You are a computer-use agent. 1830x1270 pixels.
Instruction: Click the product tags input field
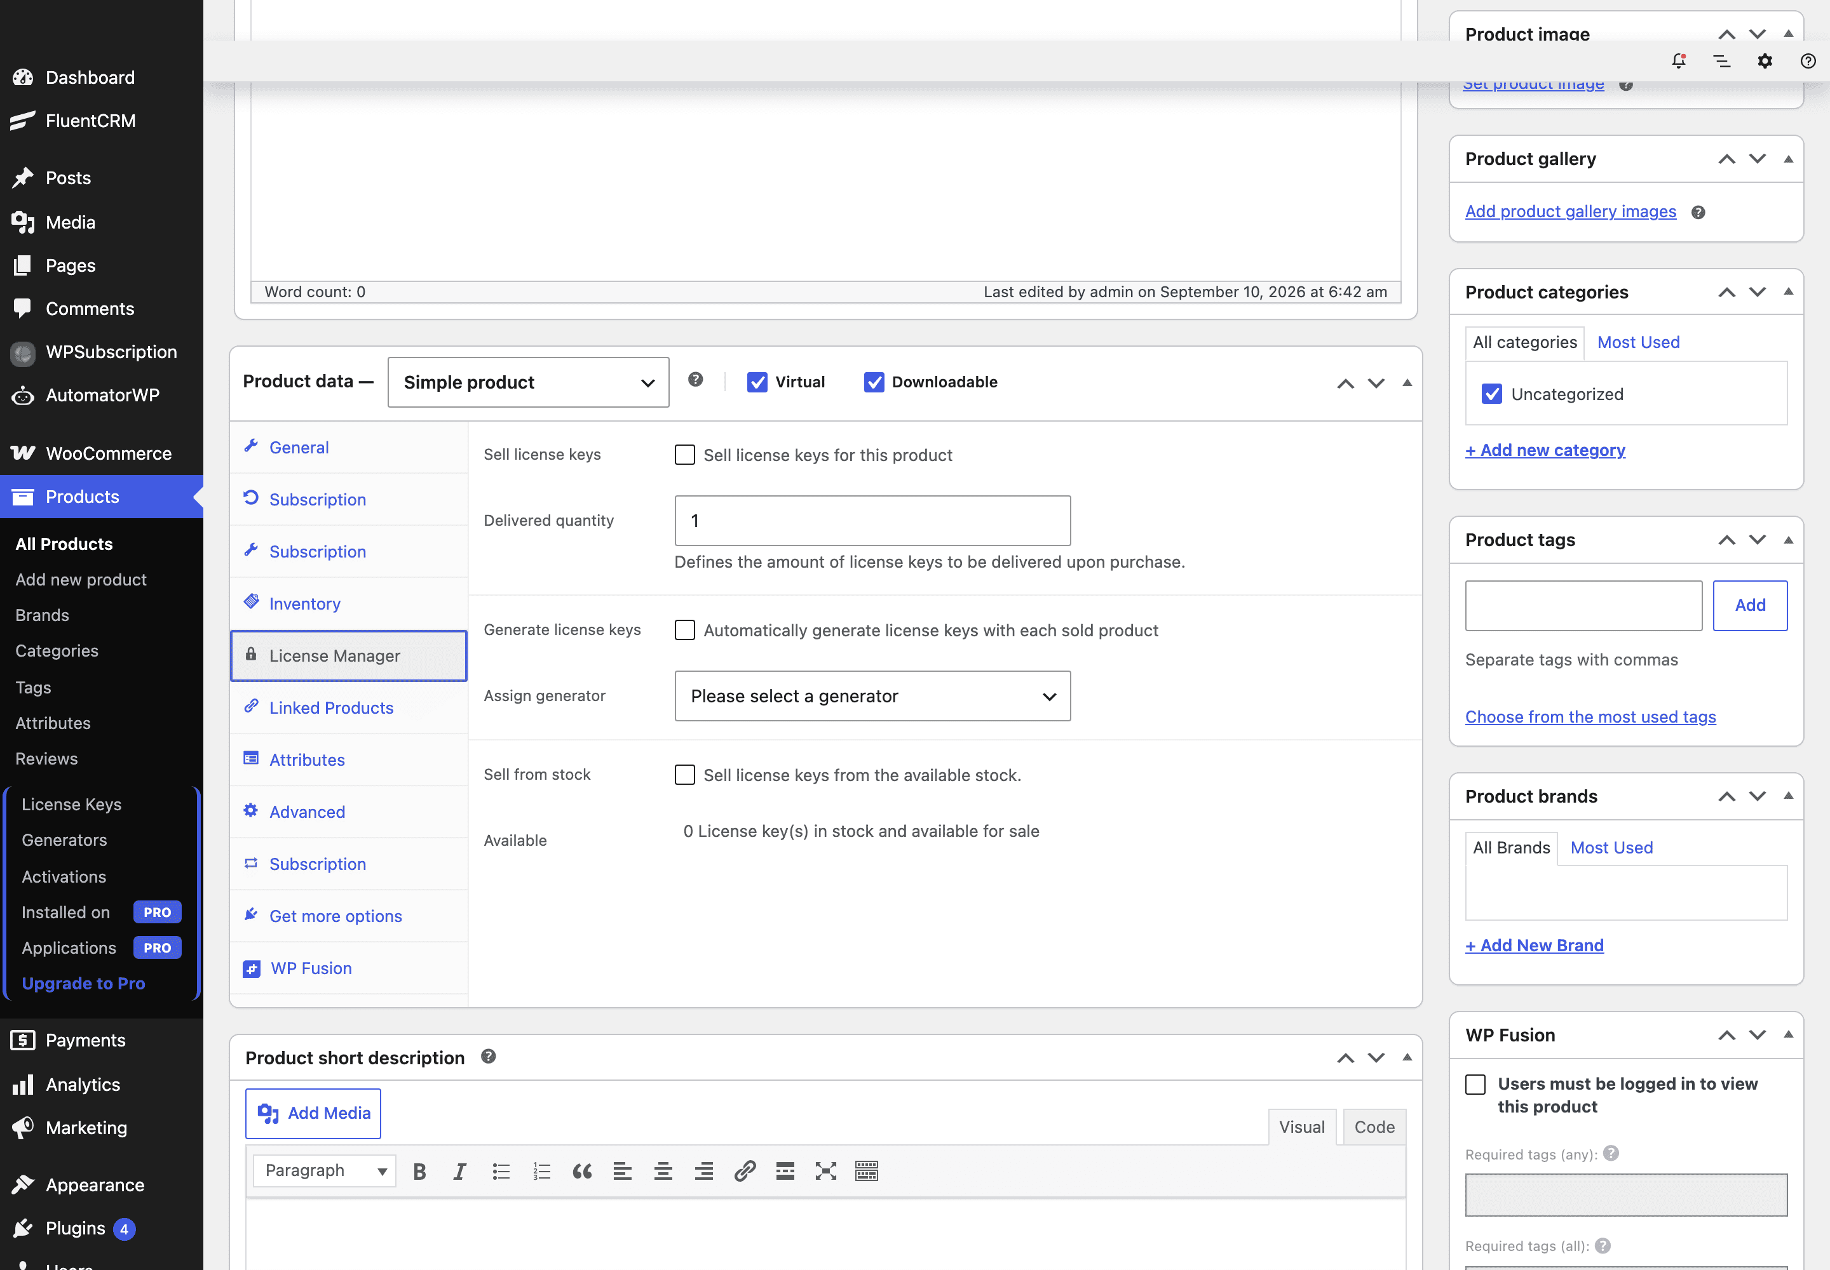click(1583, 605)
